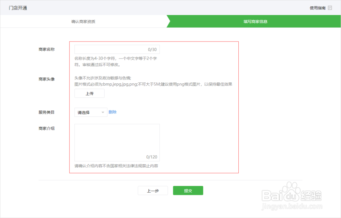Click the hint 请确认介绍内容不含国家相关法律法规禁止内容
This screenshot has width=341, height=218.
coord(116,166)
